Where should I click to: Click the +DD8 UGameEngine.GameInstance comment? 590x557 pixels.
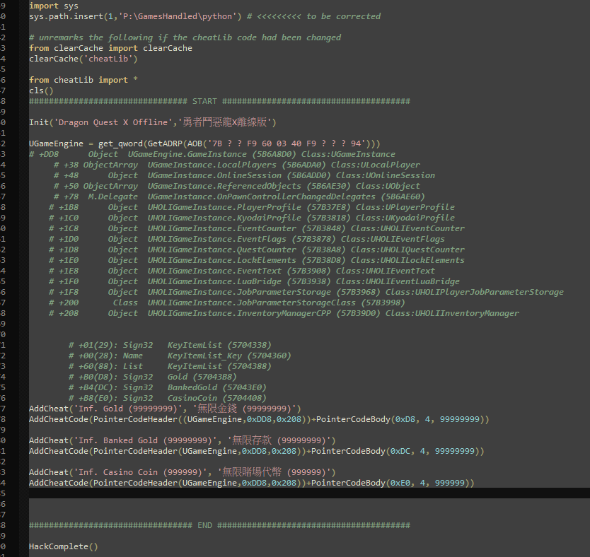[212, 154]
